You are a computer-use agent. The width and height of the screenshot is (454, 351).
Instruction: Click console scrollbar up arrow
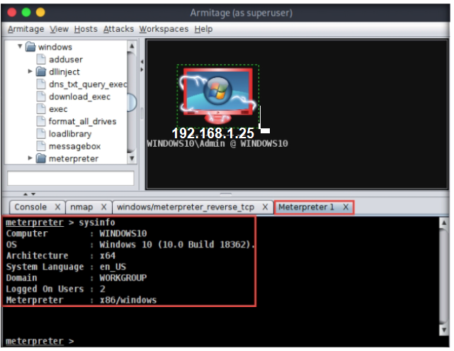444,223
